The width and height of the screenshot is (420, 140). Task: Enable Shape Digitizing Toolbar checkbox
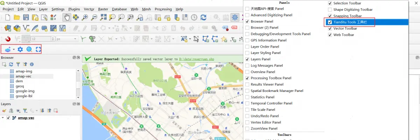point(330,10)
